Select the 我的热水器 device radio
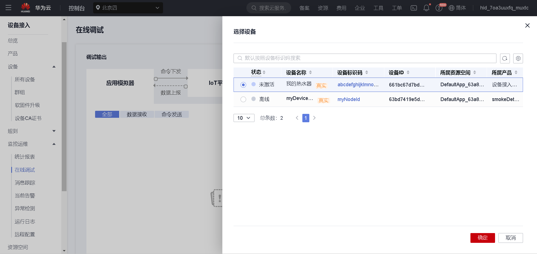 [243, 85]
